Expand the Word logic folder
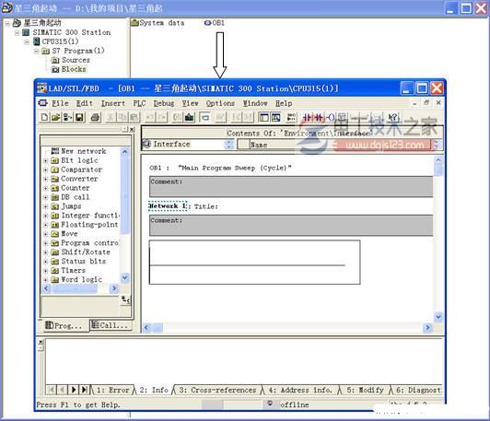Image resolution: width=490 pixels, height=421 pixels. (46, 280)
